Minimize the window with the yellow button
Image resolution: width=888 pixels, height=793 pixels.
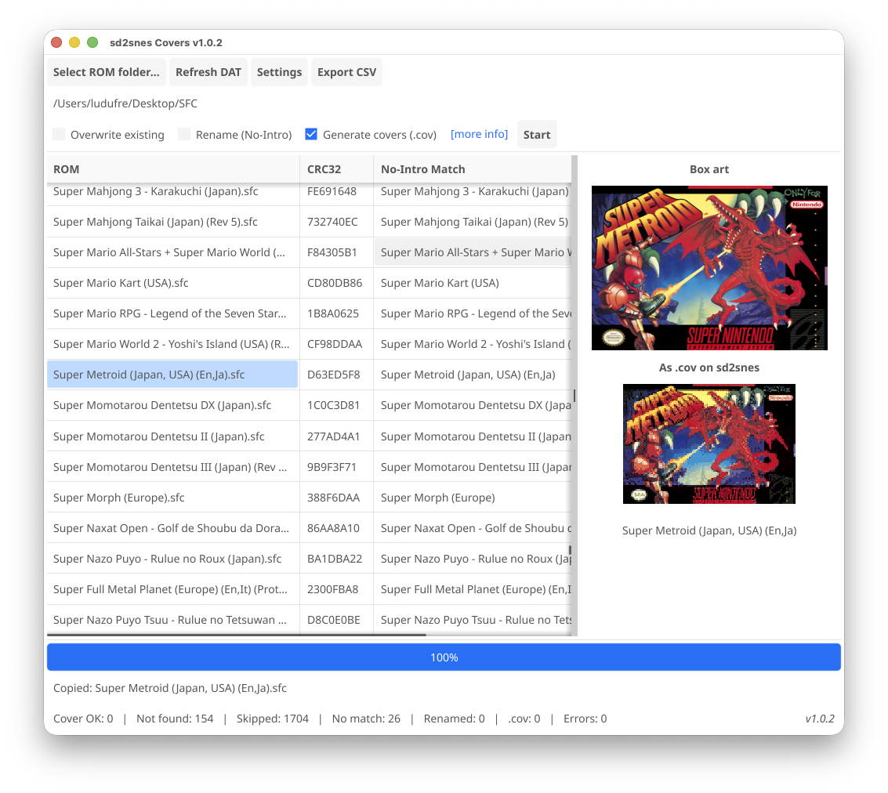tap(74, 42)
